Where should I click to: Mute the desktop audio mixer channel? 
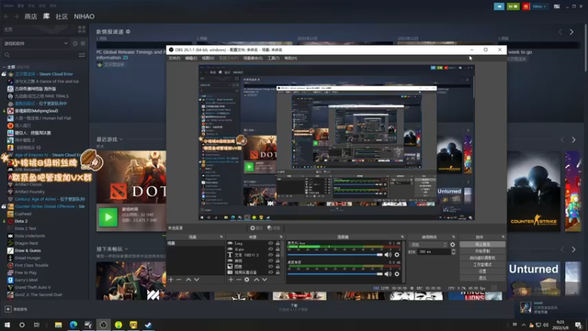point(388,274)
